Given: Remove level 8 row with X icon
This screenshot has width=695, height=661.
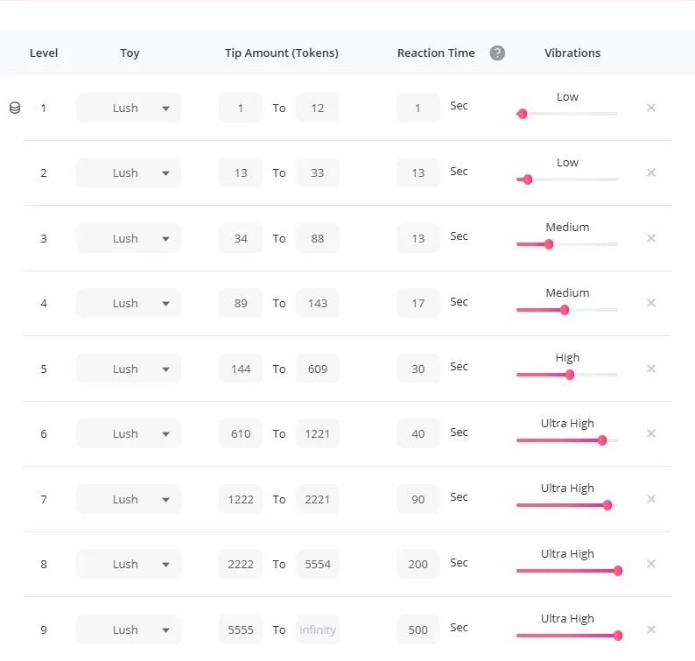Looking at the screenshot, I should pyautogui.click(x=650, y=564).
